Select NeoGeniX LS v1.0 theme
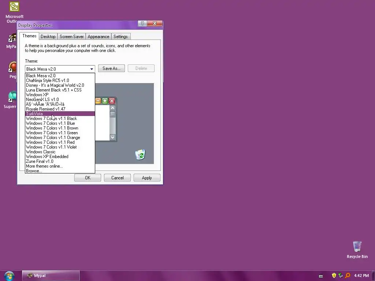 [x=60, y=100]
